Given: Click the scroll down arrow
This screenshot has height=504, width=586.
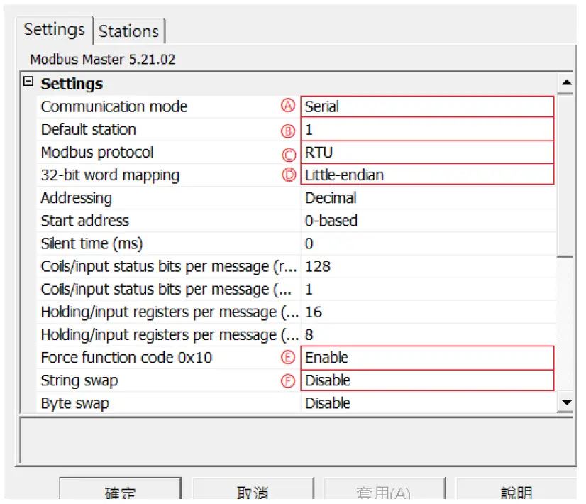Looking at the screenshot, I should (567, 402).
